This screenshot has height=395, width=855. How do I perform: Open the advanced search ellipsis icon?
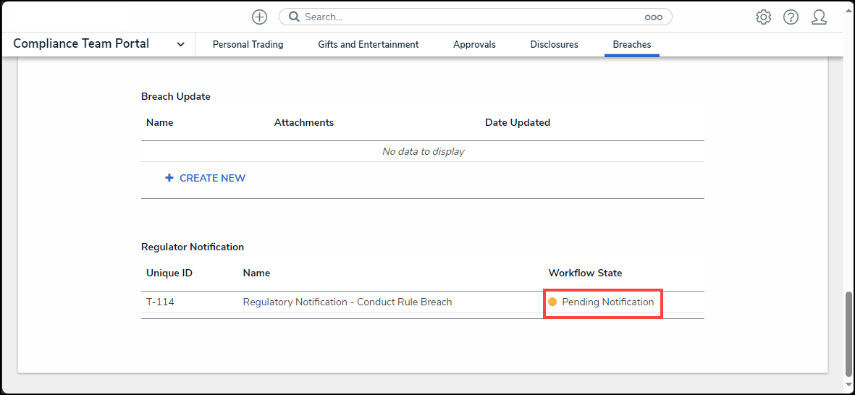click(x=653, y=17)
